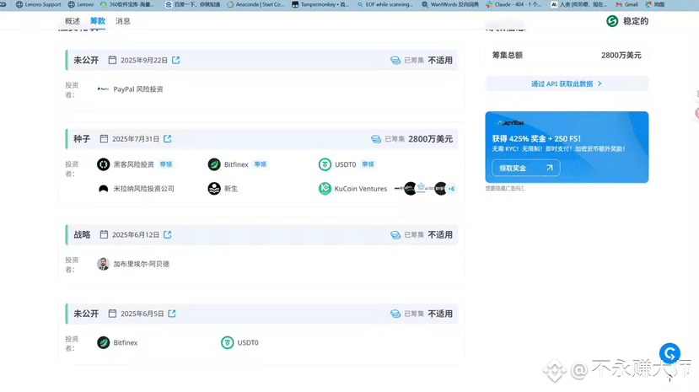Image resolution: width=699 pixels, height=392 pixels.
Task: Open external link for 种子 round
Action: coord(168,139)
